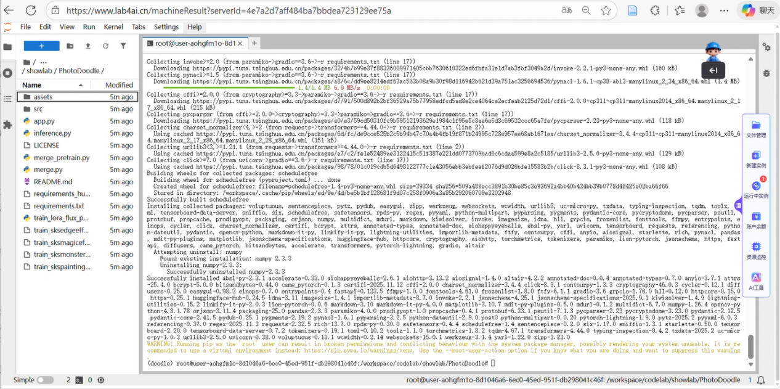780x389 pixels.
Task: Refresh the browser page
Action: tap(30, 10)
